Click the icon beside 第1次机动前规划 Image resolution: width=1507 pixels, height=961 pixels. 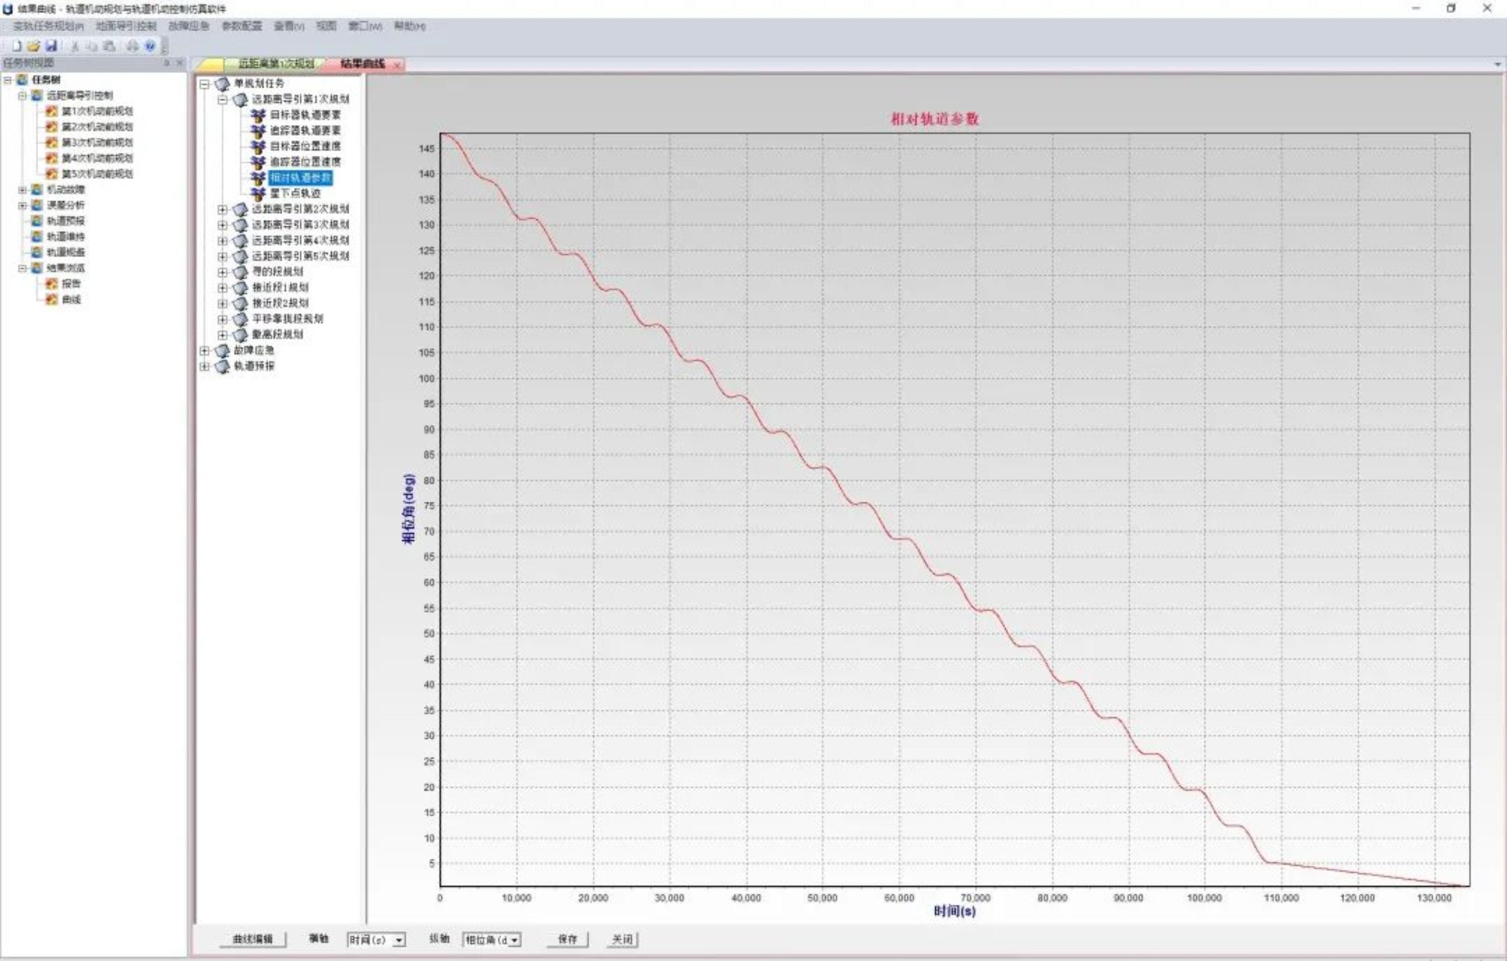click(x=52, y=112)
